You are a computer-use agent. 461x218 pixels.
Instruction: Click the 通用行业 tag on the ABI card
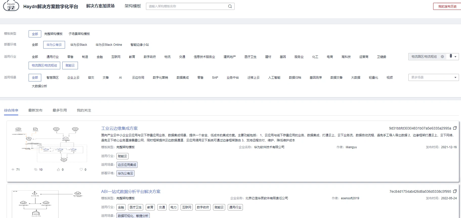tap(235, 207)
